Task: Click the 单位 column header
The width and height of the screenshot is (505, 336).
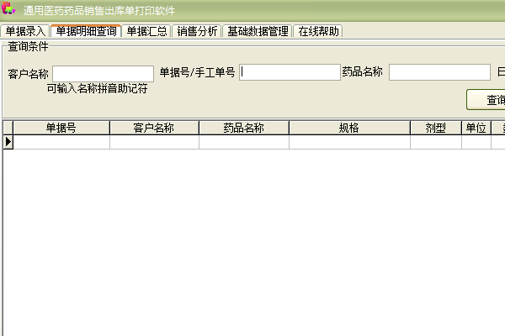Action: point(476,128)
